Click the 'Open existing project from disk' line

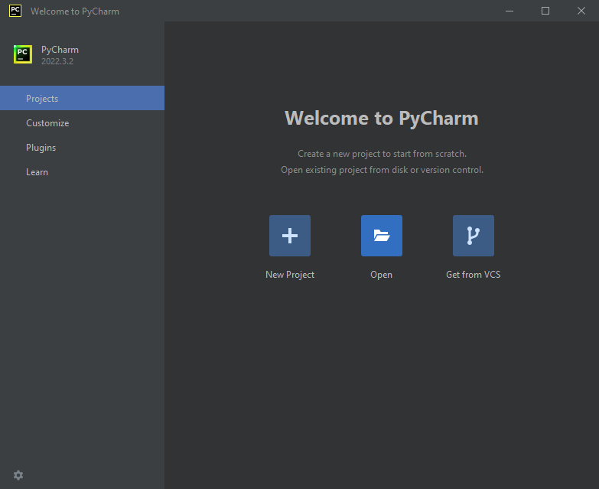tap(382, 170)
